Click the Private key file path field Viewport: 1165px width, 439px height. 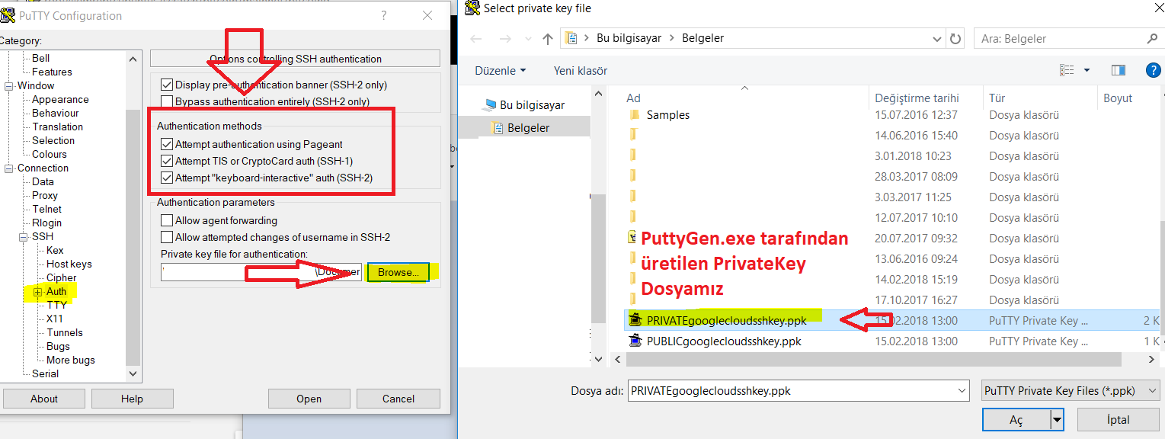point(261,272)
